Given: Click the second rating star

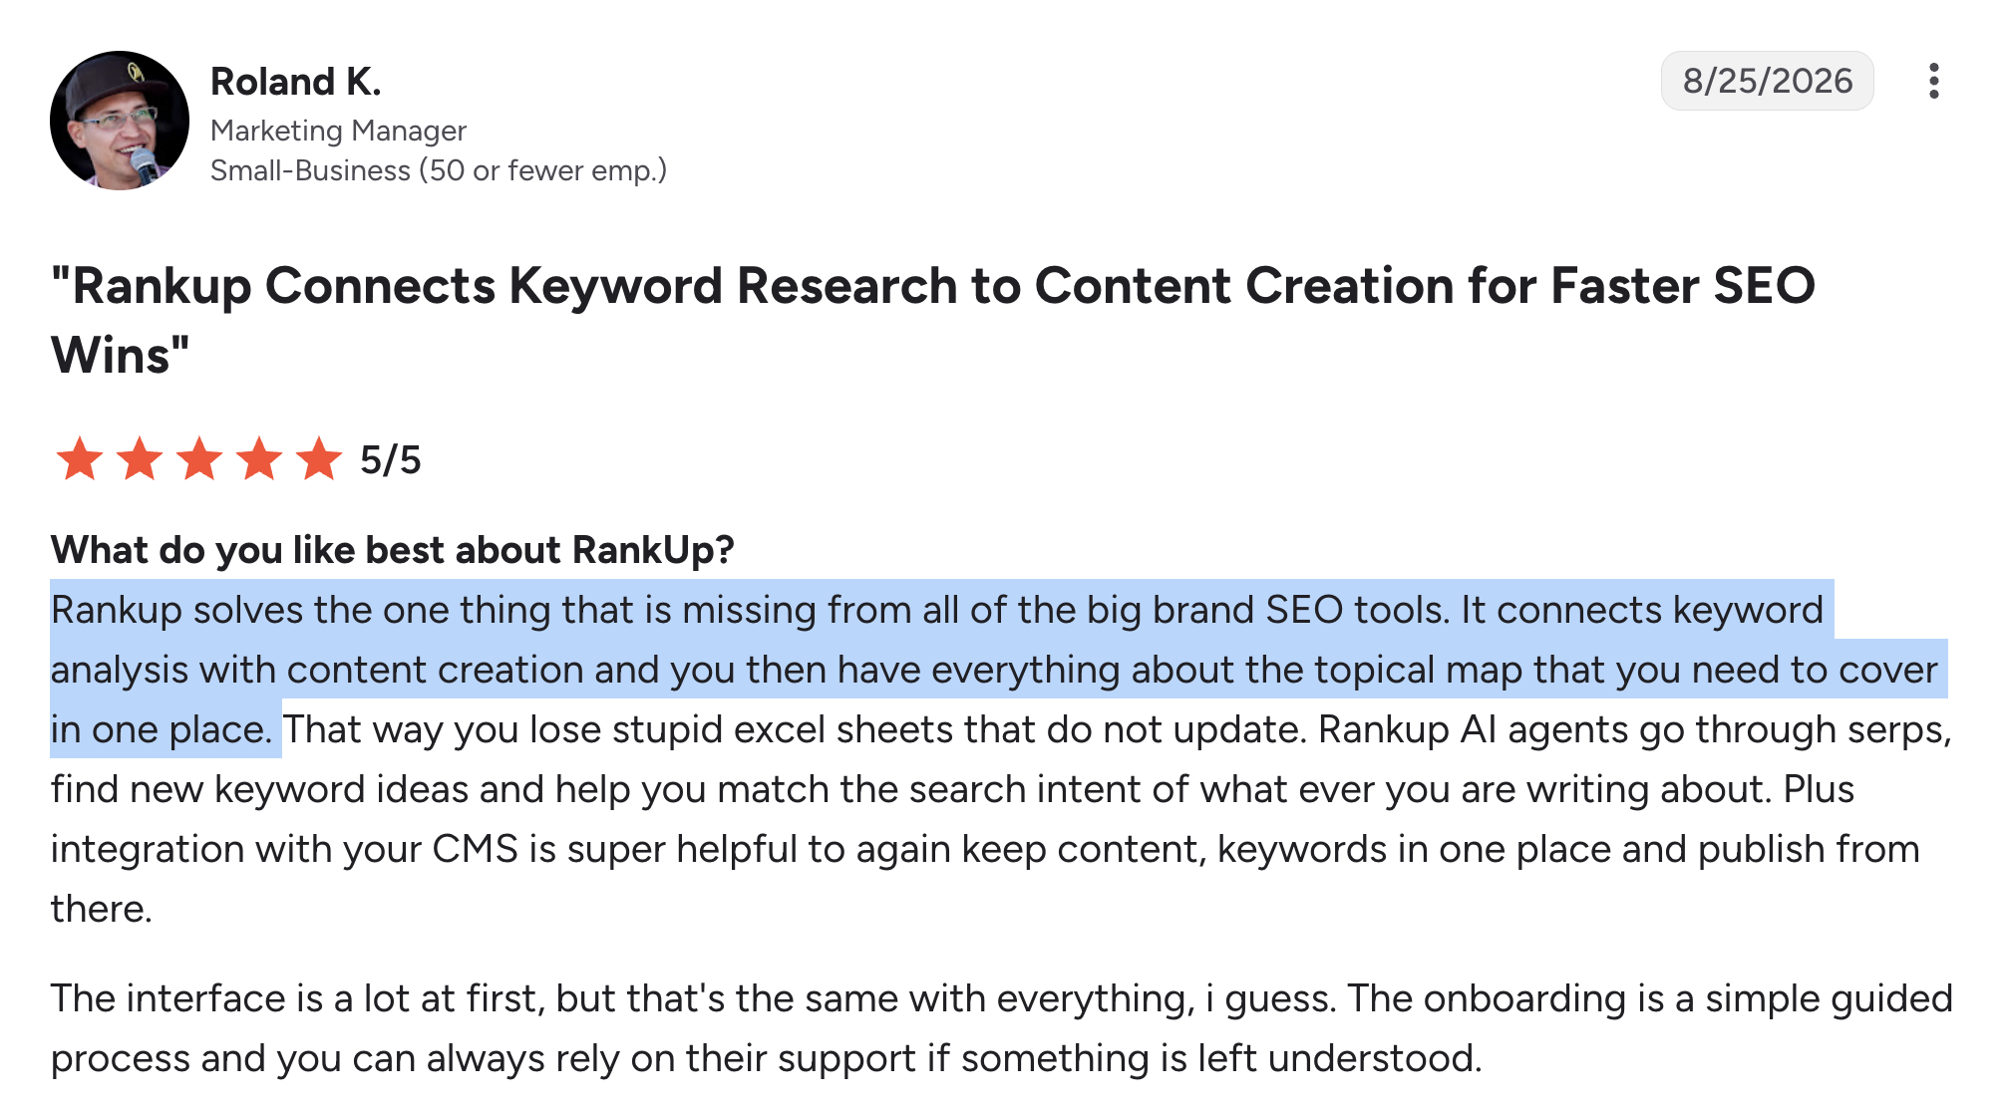Looking at the screenshot, I should 140,459.
